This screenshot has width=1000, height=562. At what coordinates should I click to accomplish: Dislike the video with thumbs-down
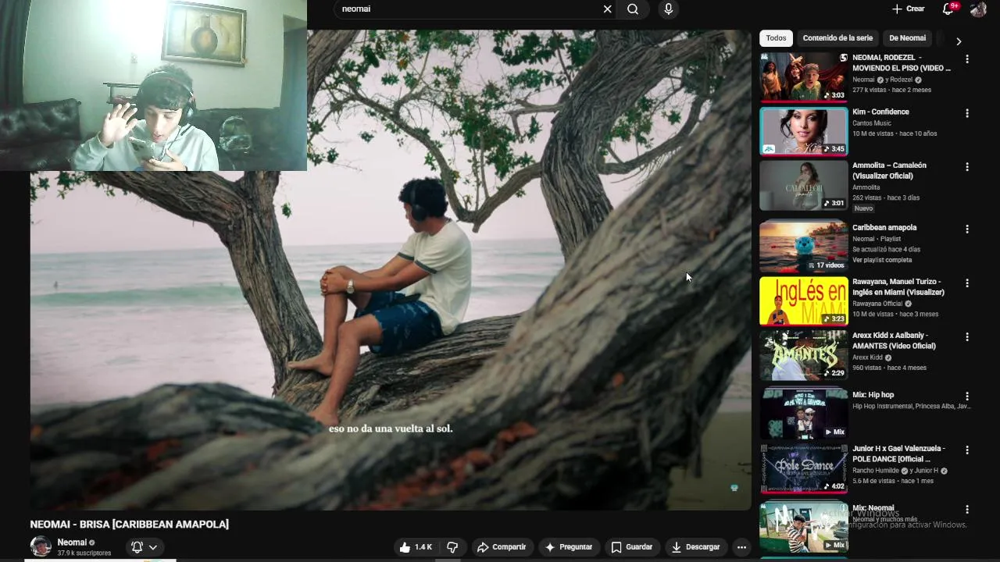[x=452, y=547]
